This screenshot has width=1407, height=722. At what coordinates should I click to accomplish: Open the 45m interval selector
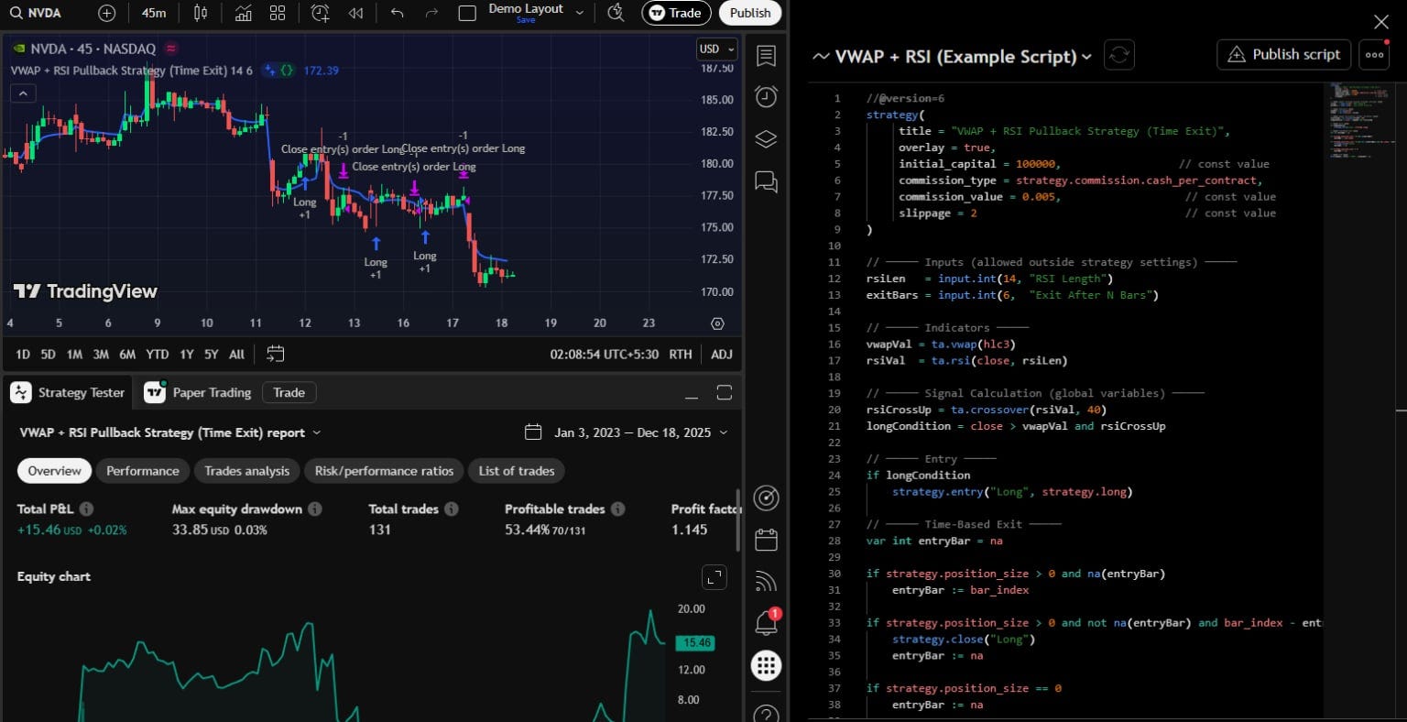[x=154, y=13]
